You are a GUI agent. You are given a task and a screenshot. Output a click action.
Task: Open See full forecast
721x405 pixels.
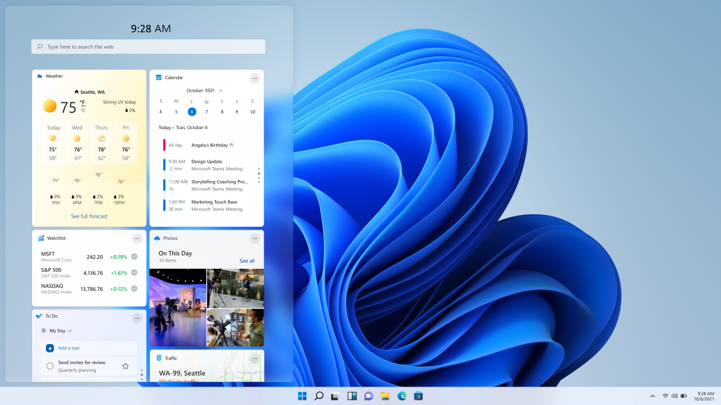pos(89,216)
